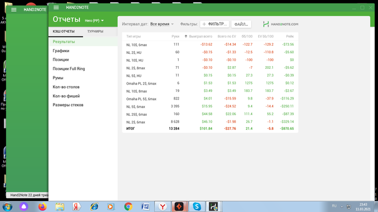Image resolution: width=378 pixels, height=212 pixels.
Task: Sort by Тип игры column header
Action: pos(133,37)
